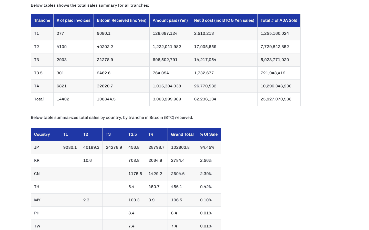Select the ADA sold value 1,255,160,024
The height and width of the screenshot is (230, 369).
(275, 33)
